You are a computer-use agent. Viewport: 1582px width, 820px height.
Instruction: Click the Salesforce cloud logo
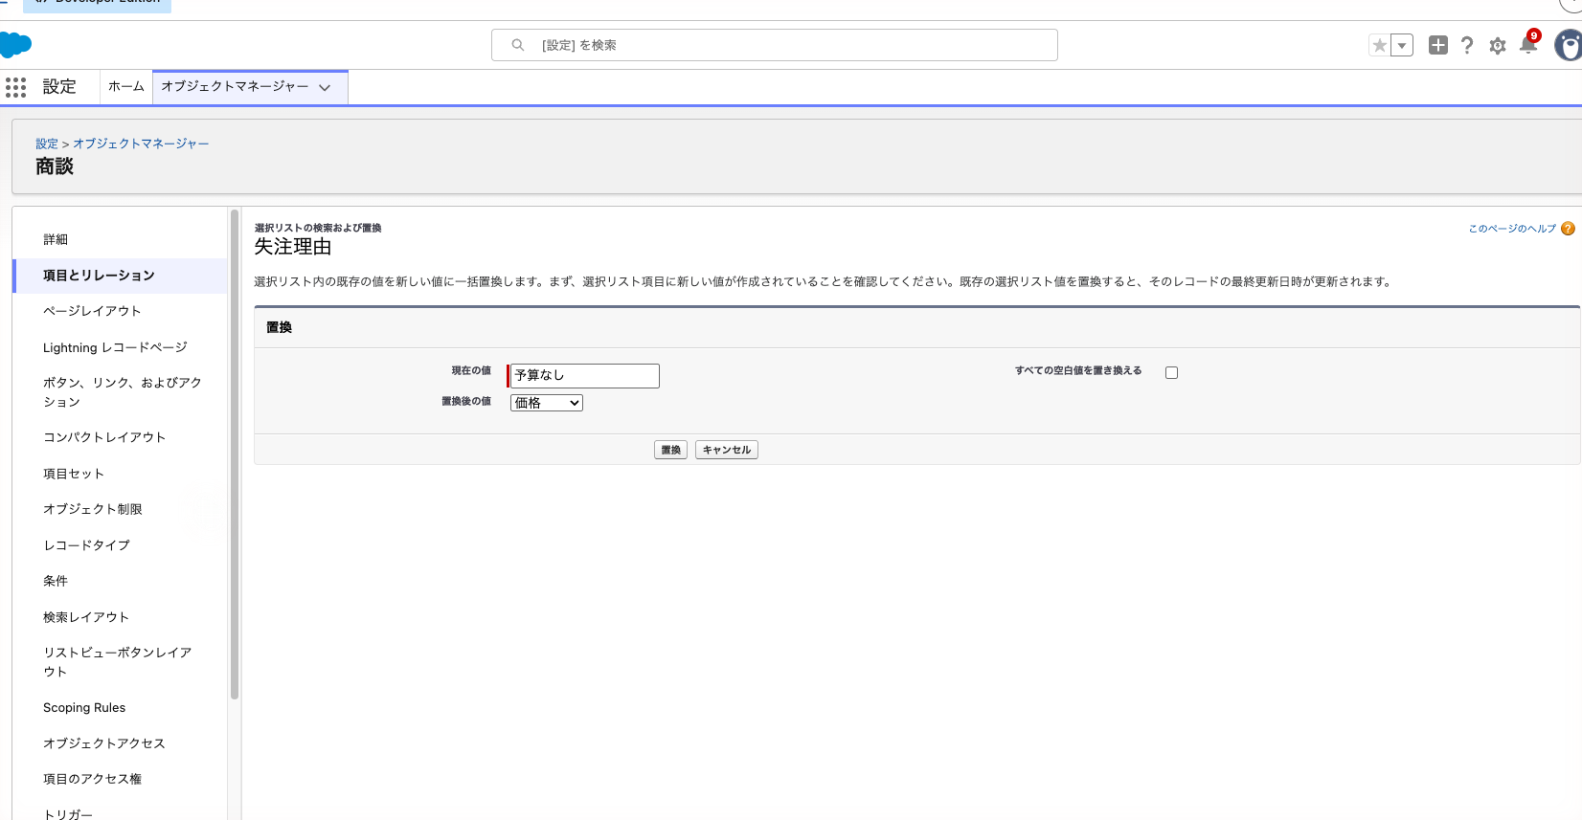point(15,44)
